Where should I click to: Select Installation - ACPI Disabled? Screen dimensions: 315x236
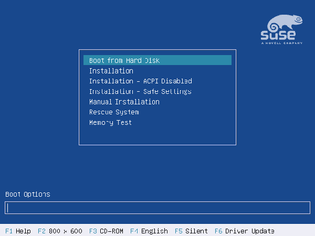coord(140,81)
